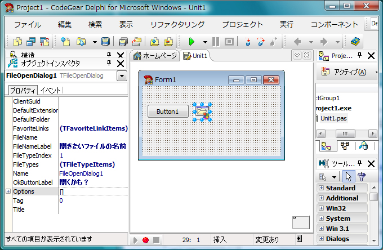
Task: Expand the Dialogs palette category
Action: point(322,239)
